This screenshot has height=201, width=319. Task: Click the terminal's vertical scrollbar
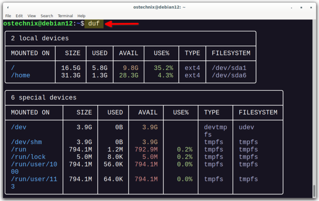point(315,191)
